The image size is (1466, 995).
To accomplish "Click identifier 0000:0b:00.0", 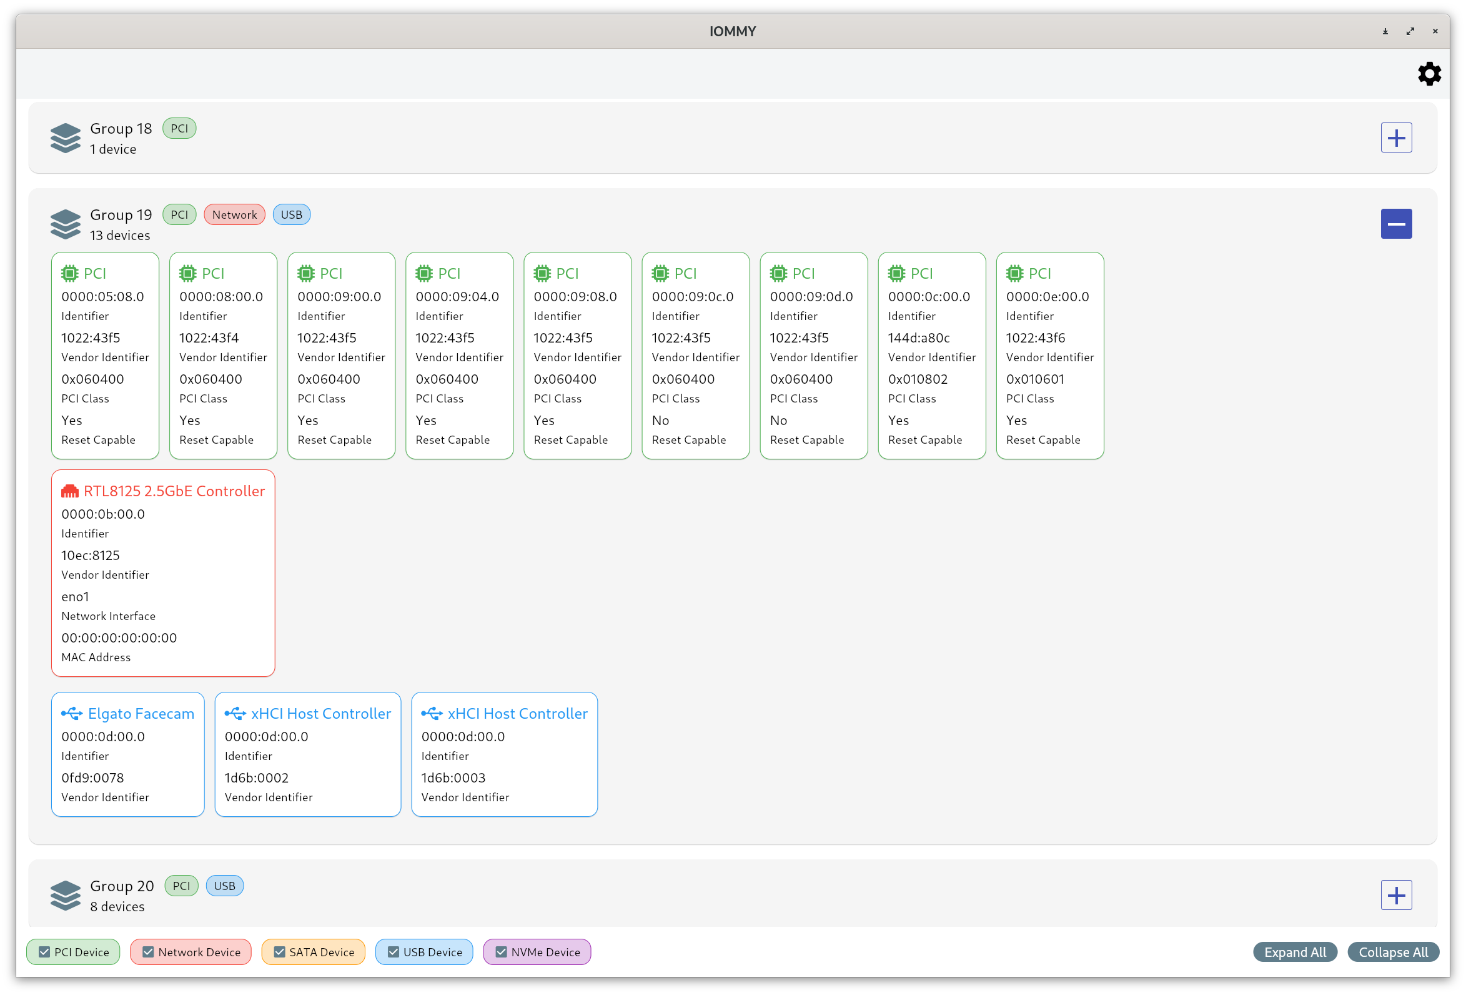I will click(x=103, y=514).
